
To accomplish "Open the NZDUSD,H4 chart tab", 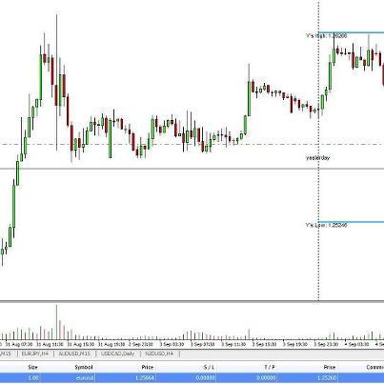I will pos(159,354).
